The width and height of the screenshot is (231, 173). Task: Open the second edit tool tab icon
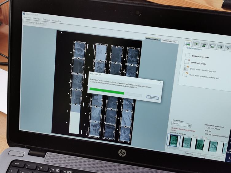196,44
